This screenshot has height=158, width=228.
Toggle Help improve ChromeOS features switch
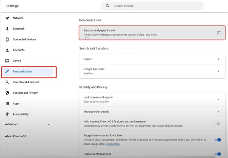[x=217, y=124]
